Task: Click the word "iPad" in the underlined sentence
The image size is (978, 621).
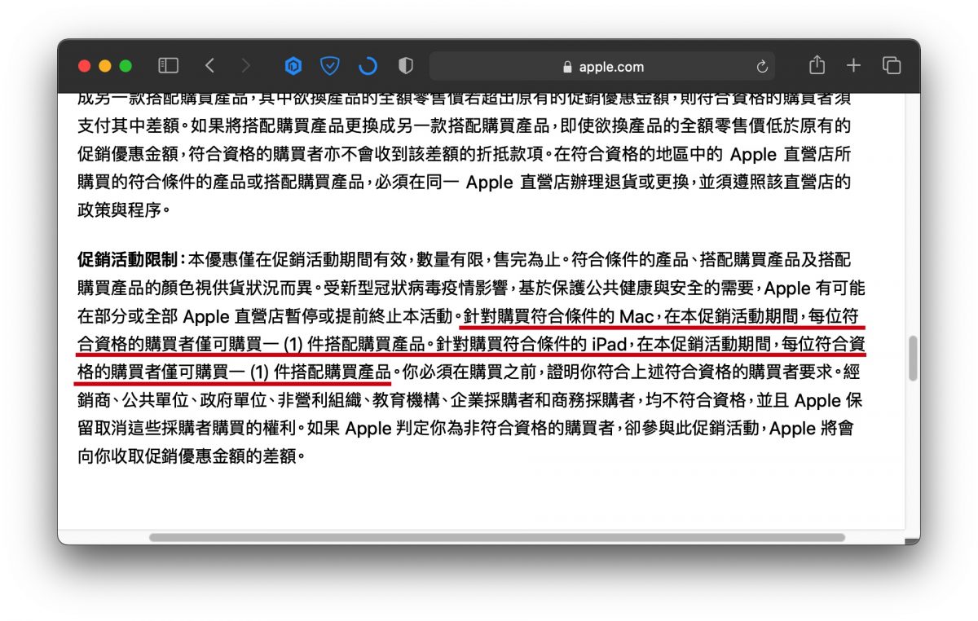Action: (610, 343)
